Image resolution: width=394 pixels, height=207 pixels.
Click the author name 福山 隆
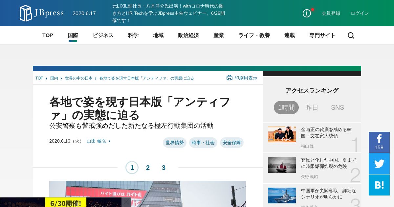307,146
